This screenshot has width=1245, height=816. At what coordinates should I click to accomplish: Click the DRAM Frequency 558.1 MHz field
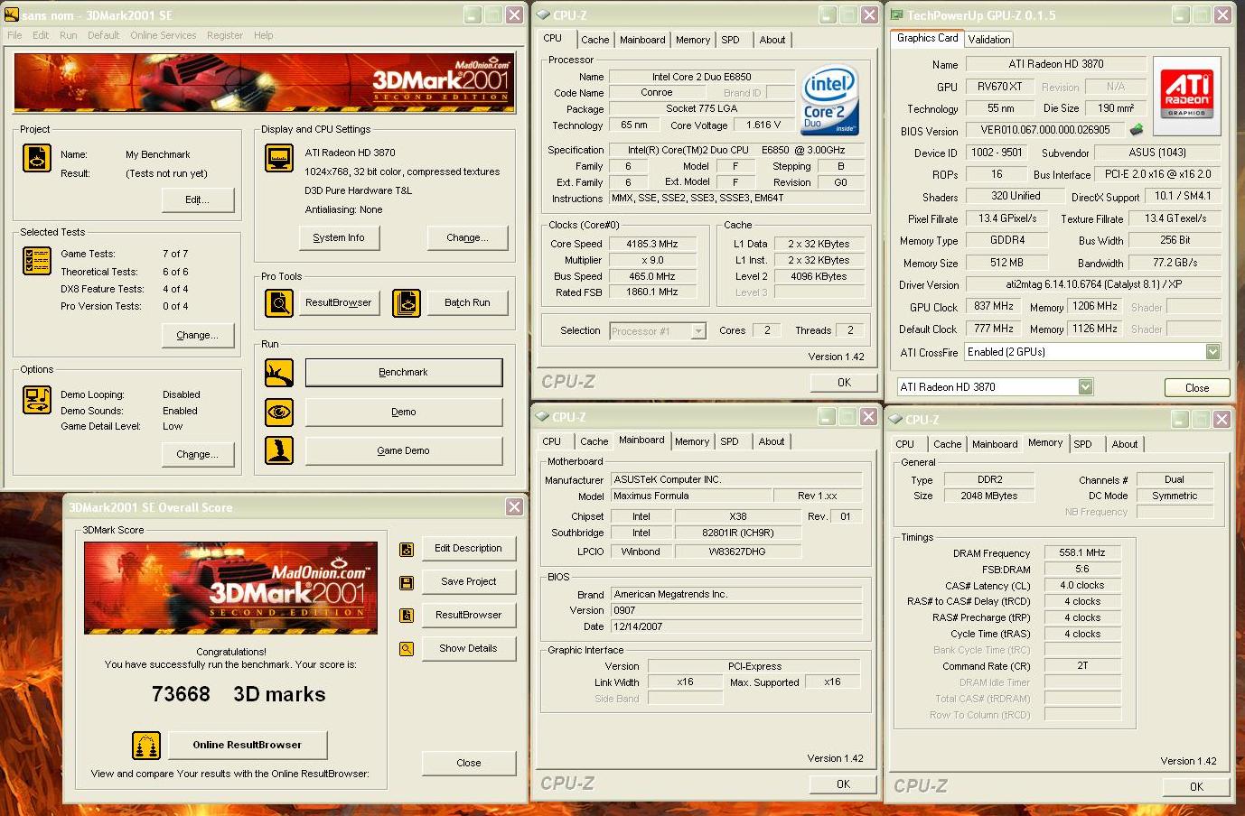pyautogui.click(x=1082, y=552)
